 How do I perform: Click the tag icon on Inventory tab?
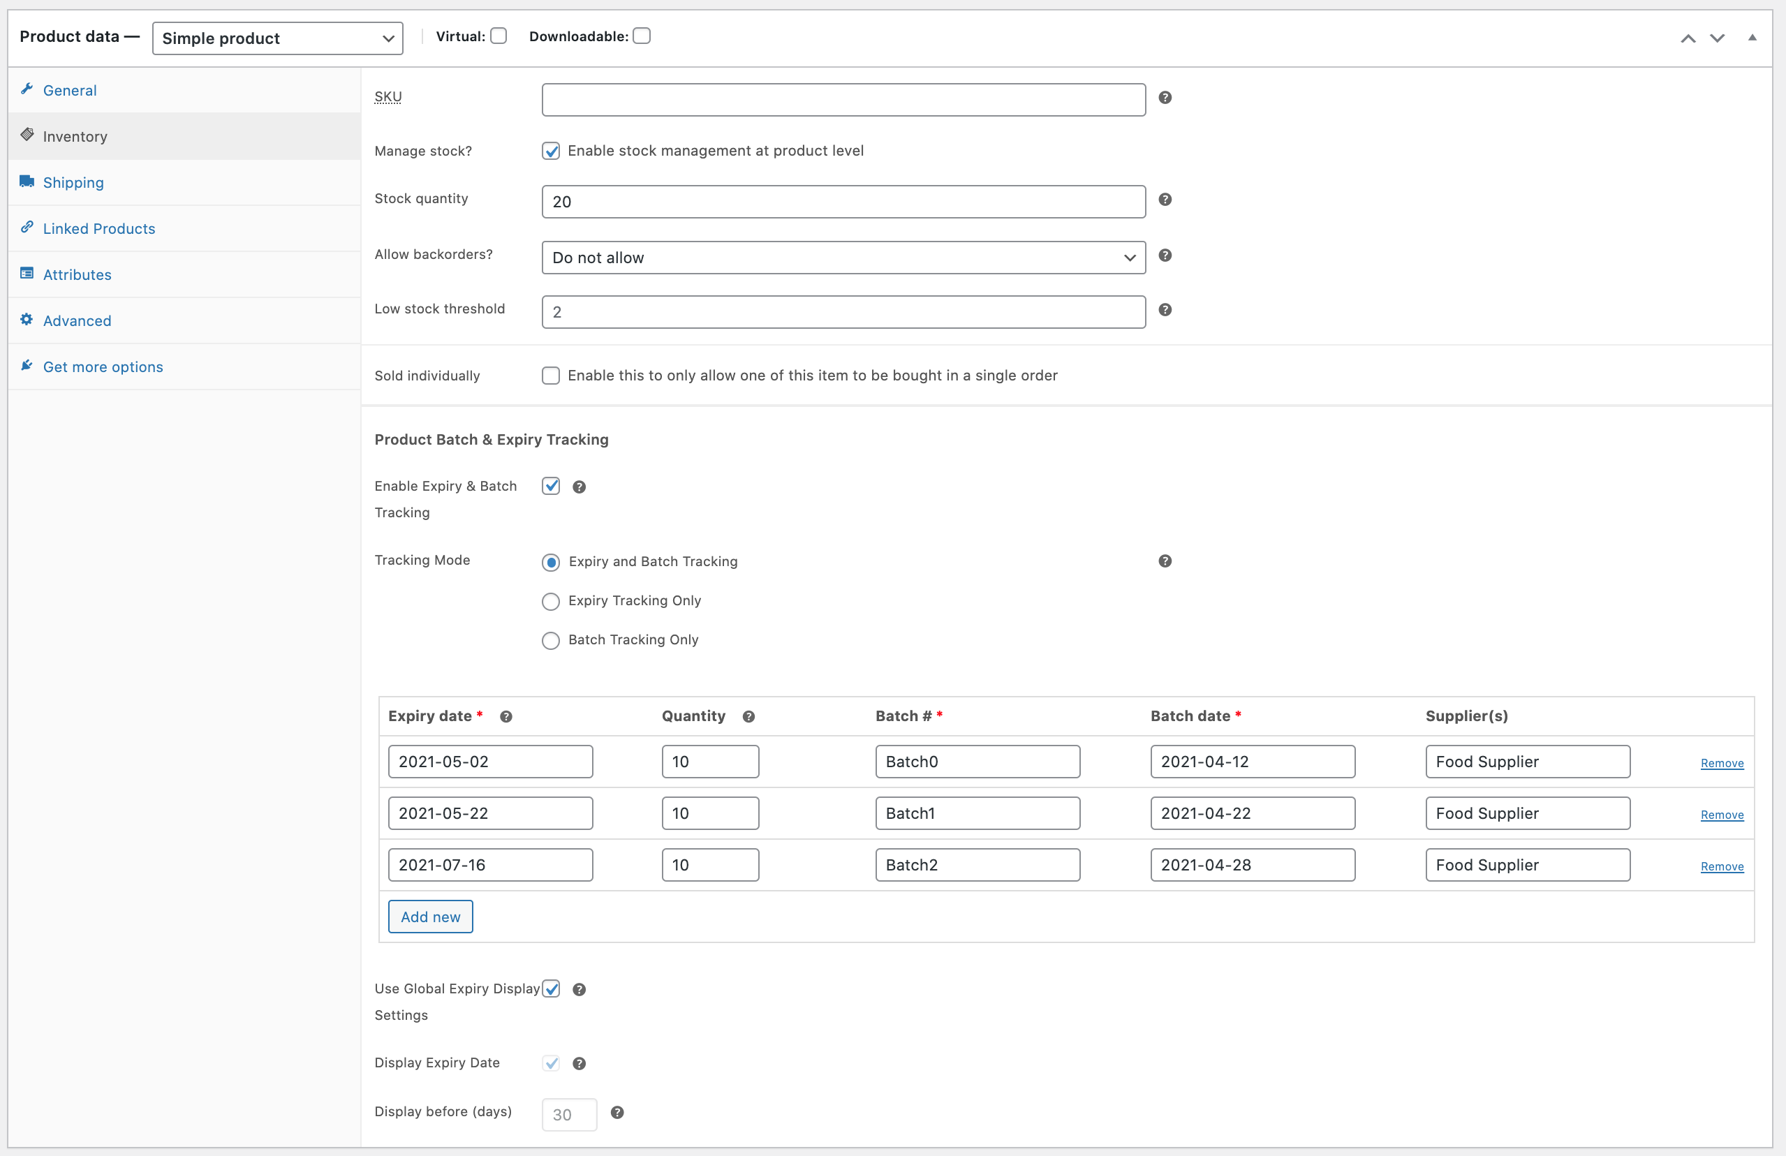click(x=27, y=136)
